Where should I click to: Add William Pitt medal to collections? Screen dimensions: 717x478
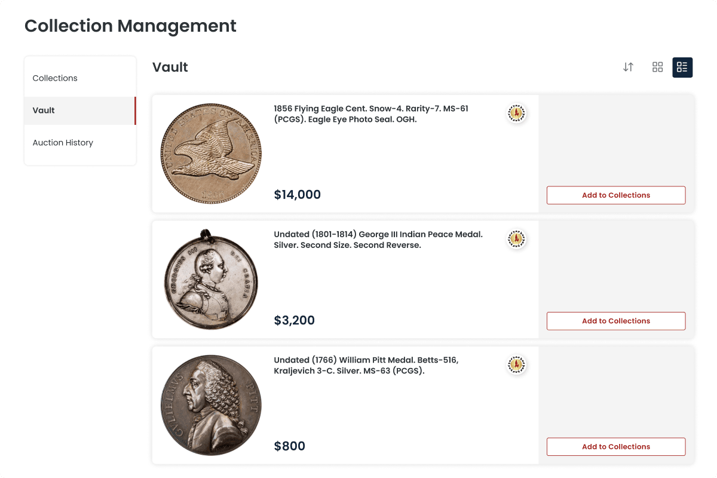point(615,447)
